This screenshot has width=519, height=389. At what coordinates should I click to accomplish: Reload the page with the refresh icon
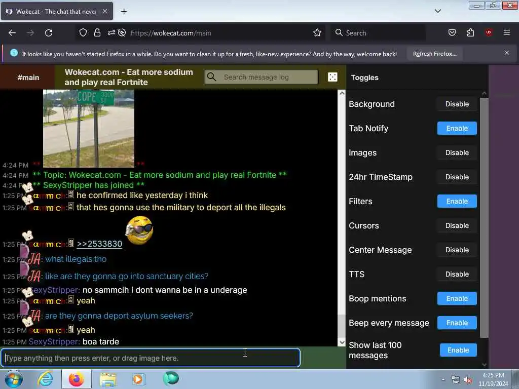click(49, 33)
